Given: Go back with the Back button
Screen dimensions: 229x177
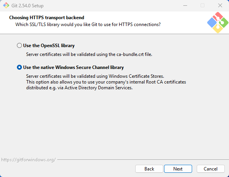Looking at the screenshot, I should (x=149, y=169).
